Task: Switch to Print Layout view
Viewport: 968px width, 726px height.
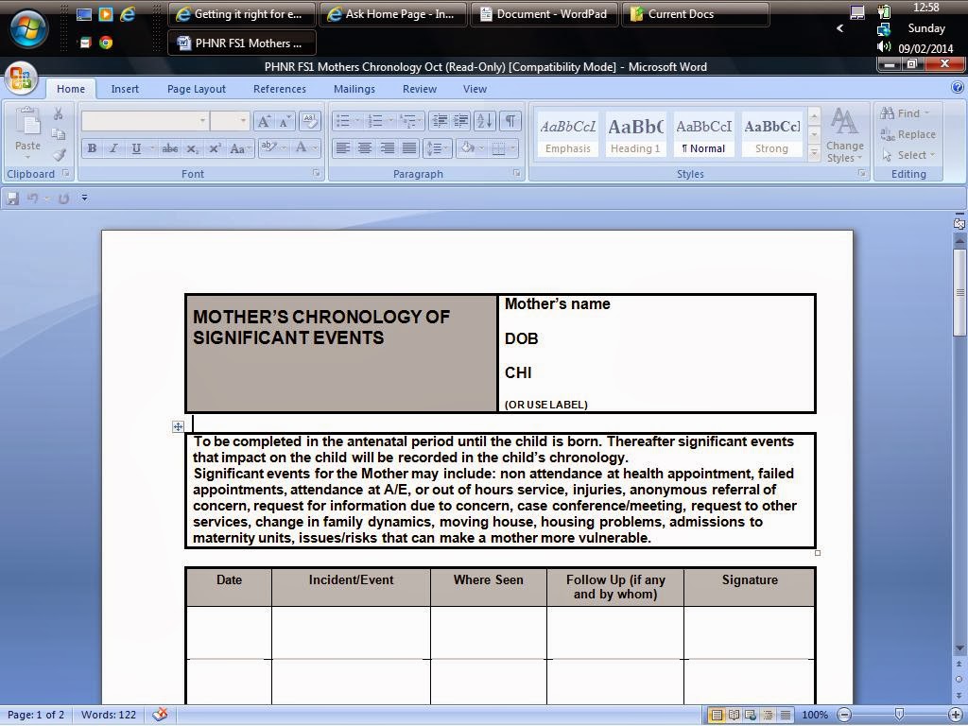Action: [x=717, y=715]
